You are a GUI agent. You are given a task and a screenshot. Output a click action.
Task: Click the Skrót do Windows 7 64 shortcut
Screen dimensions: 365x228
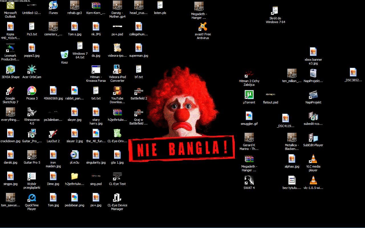(275, 11)
